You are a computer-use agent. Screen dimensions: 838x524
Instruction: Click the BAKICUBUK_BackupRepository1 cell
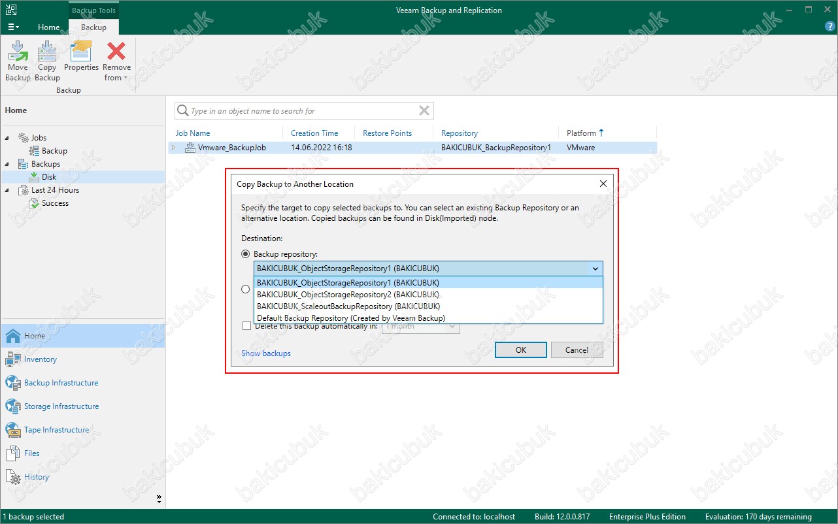(x=495, y=148)
